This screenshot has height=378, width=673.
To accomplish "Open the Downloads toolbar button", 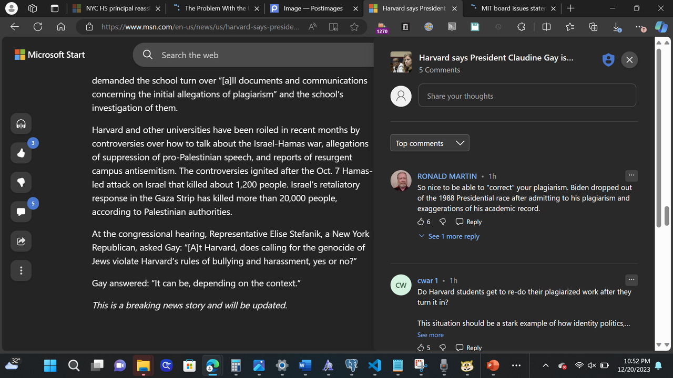I will (617, 27).
